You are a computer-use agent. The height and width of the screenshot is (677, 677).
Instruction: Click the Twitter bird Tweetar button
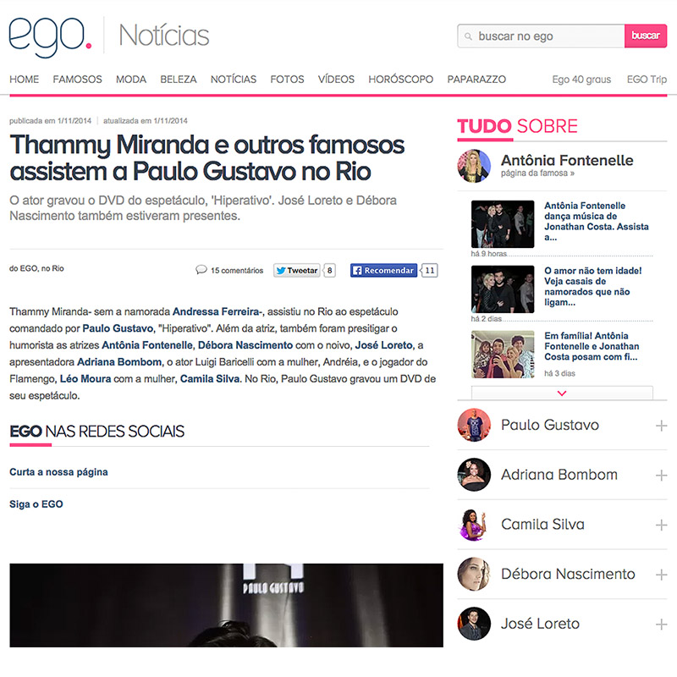(297, 270)
